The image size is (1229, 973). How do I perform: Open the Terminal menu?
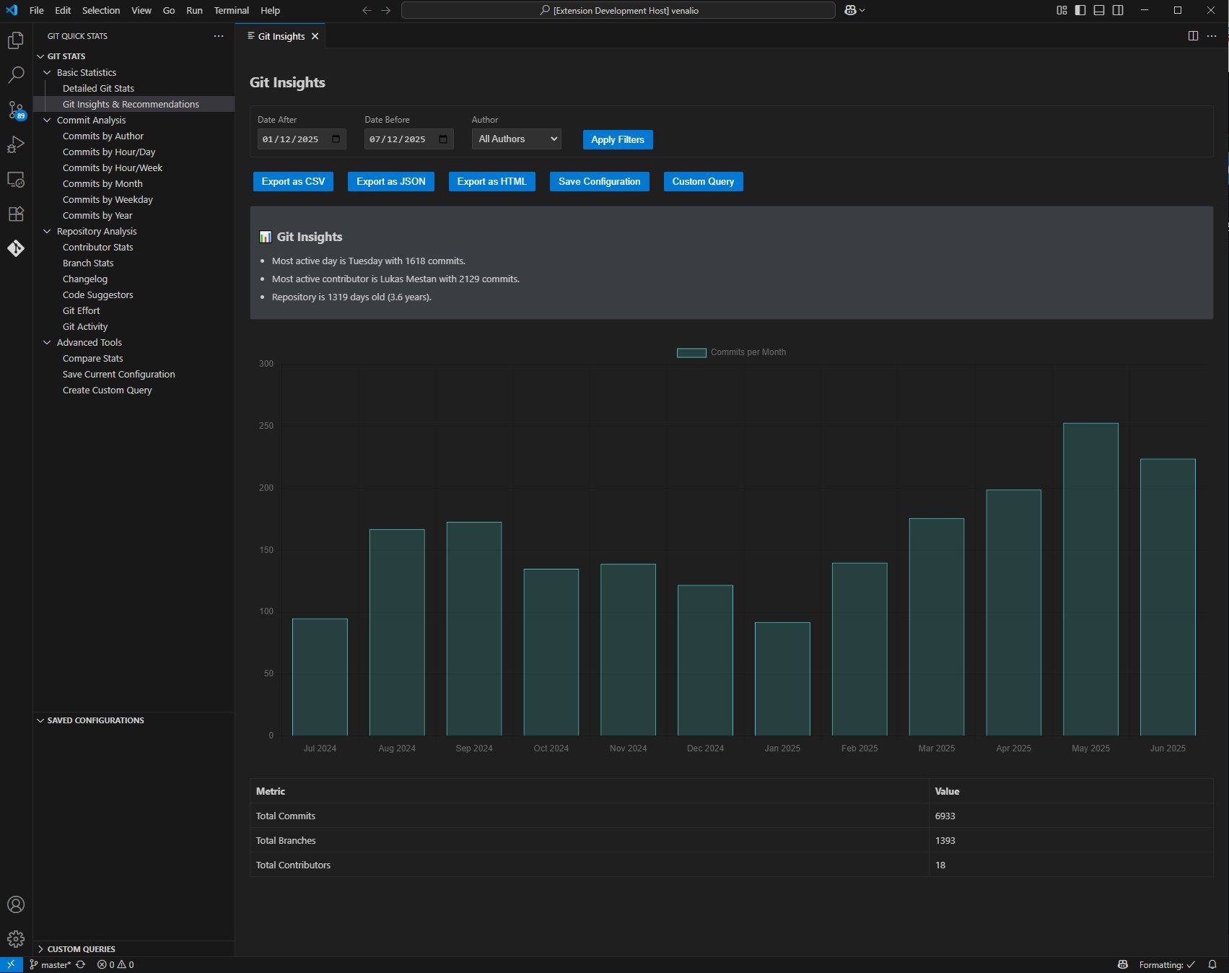(231, 10)
